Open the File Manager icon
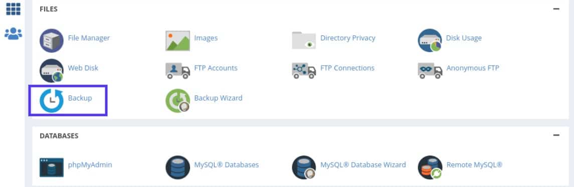Image resolution: width=574 pixels, height=187 pixels. coord(52,40)
